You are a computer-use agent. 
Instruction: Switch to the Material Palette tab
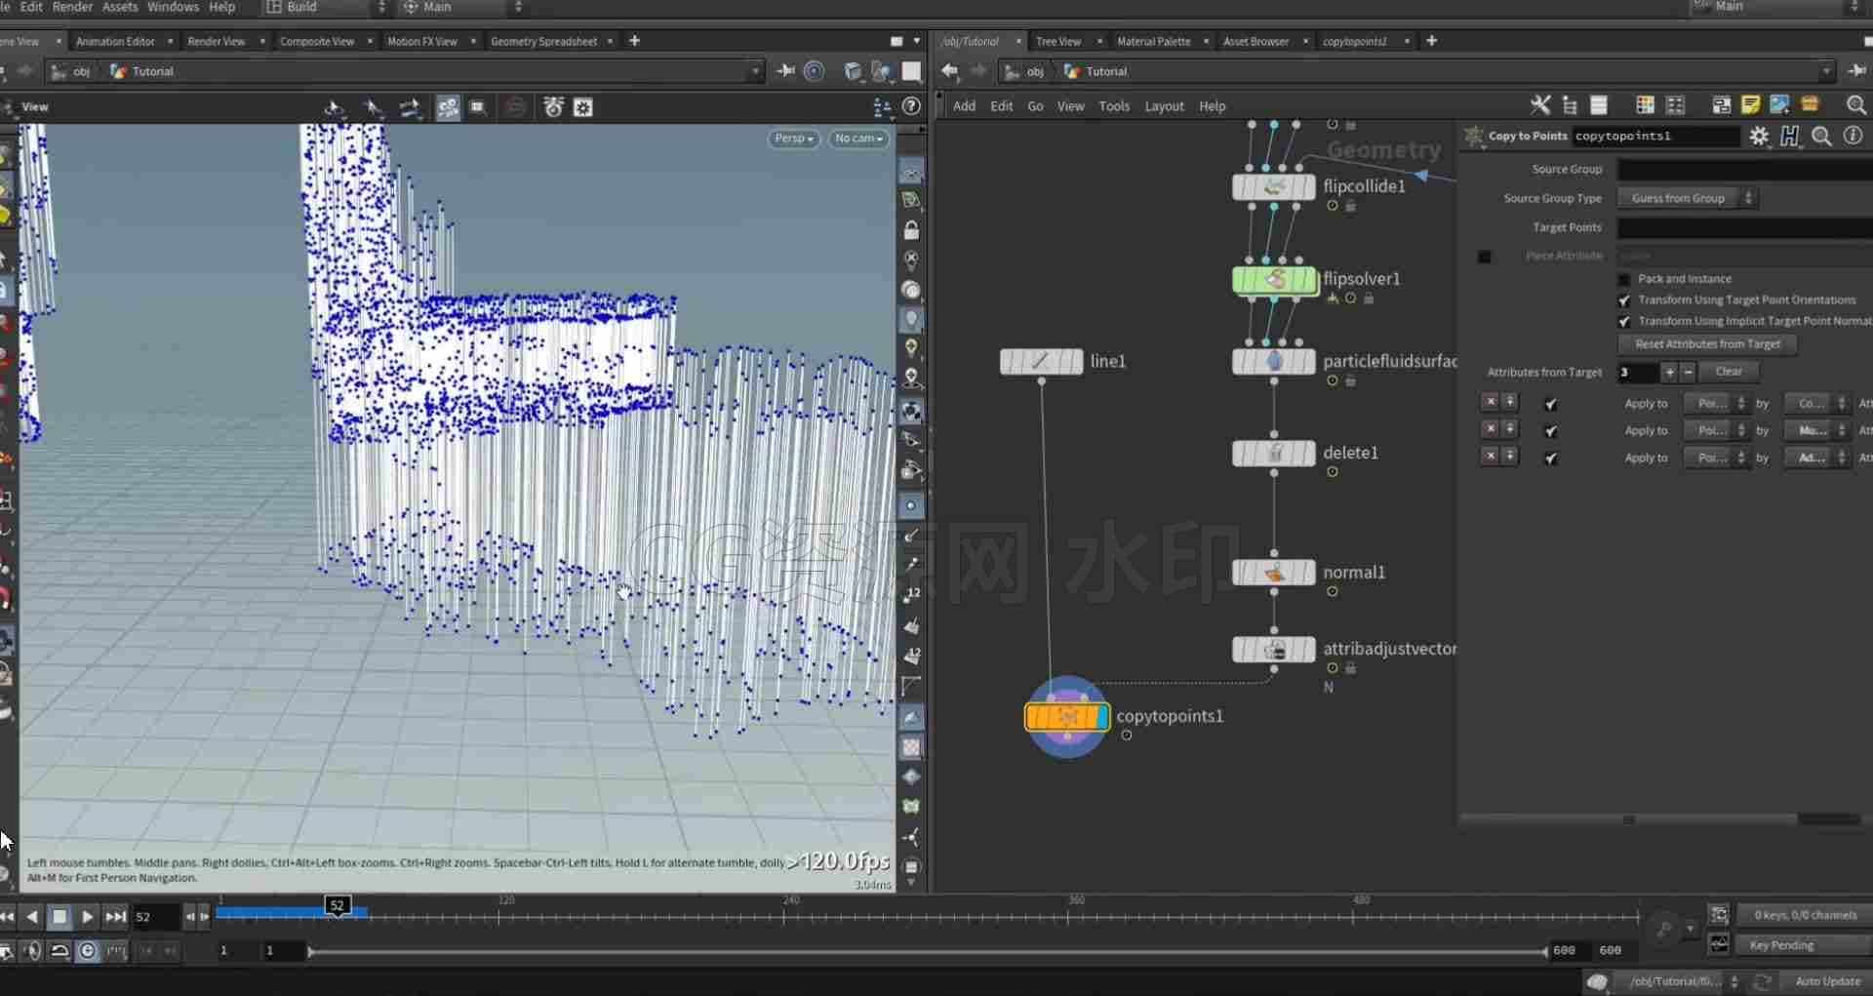(x=1153, y=41)
